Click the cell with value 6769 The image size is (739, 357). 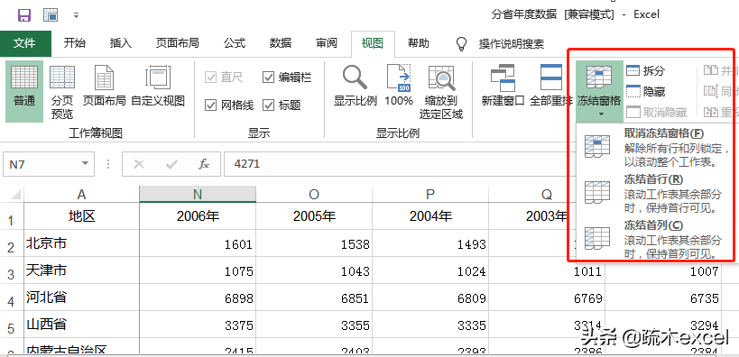547,297
